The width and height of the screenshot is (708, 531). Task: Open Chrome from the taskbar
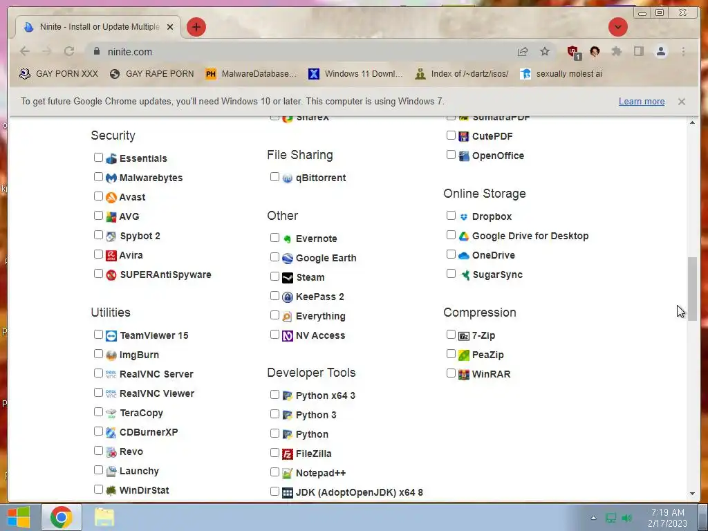click(x=62, y=517)
